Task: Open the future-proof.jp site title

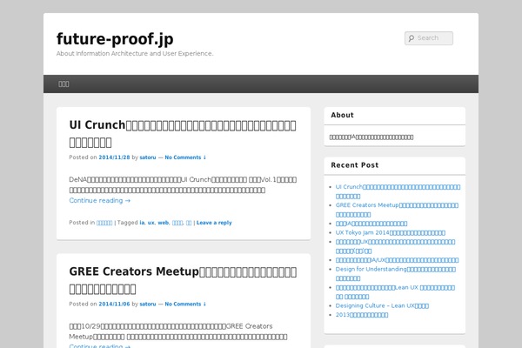Action: pos(115,39)
